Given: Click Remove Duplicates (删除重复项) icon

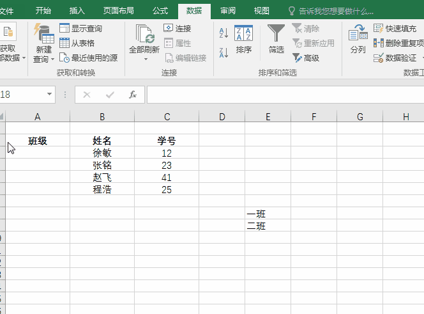Looking at the screenshot, I should click(378, 43).
